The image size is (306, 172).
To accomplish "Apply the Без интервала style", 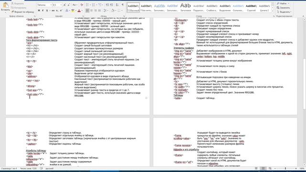I will [146, 8].
